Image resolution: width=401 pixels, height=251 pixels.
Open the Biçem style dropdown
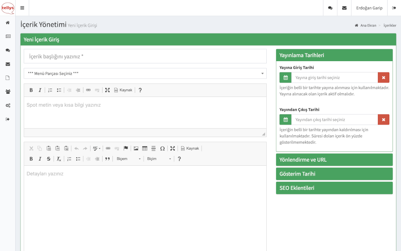[128, 159]
